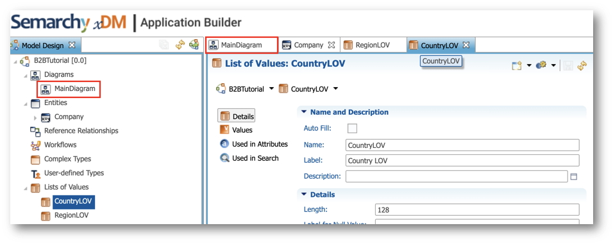613x244 pixels.
Task: Click the Complex Types icon
Action: point(35,159)
